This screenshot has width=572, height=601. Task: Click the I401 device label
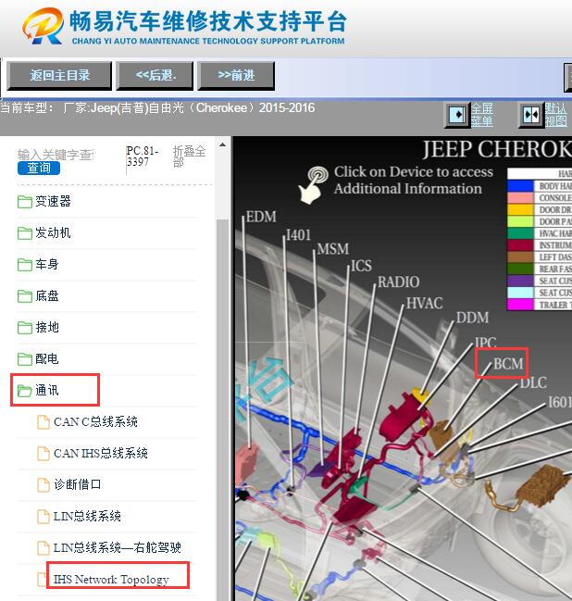pos(298,234)
